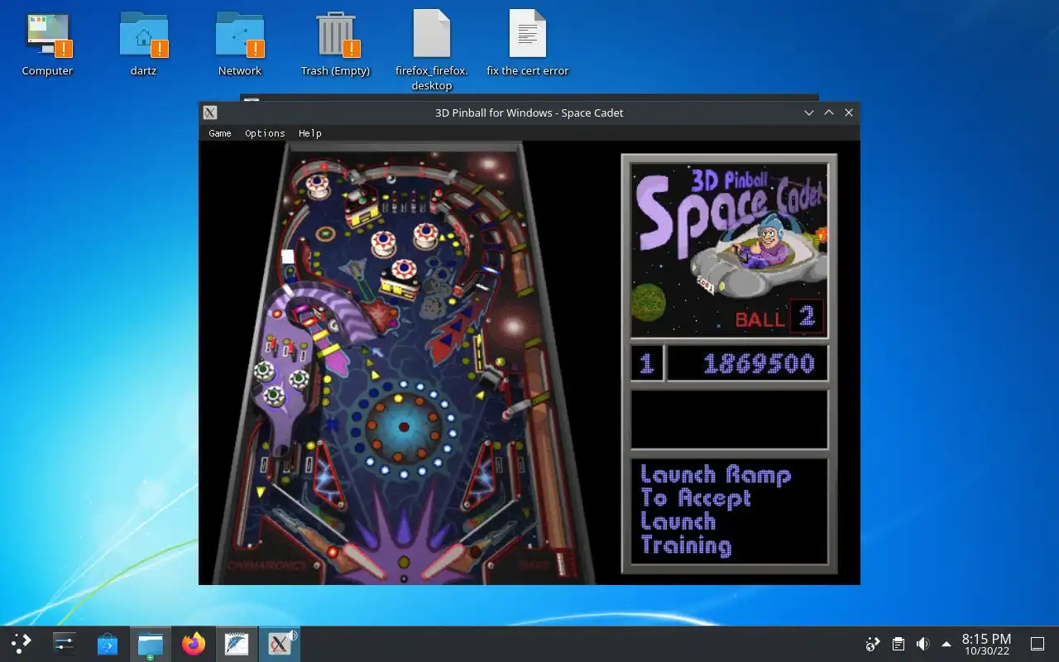Close the 3D Pinball window

(849, 113)
